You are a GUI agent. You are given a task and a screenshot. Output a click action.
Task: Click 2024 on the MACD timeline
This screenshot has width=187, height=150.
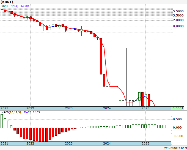(107, 143)
